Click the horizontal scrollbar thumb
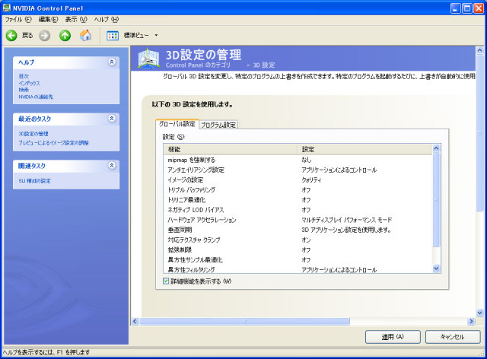 click(x=245, y=321)
